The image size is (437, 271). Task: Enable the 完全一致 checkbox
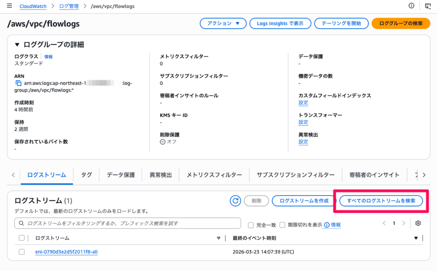coord(251,225)
